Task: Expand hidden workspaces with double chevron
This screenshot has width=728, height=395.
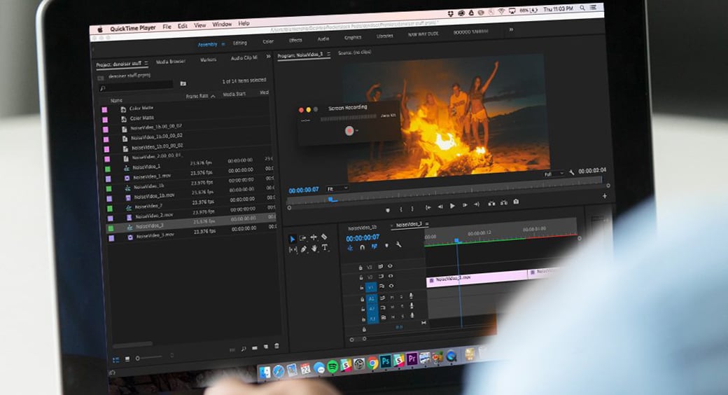Action: coord(511,29)
